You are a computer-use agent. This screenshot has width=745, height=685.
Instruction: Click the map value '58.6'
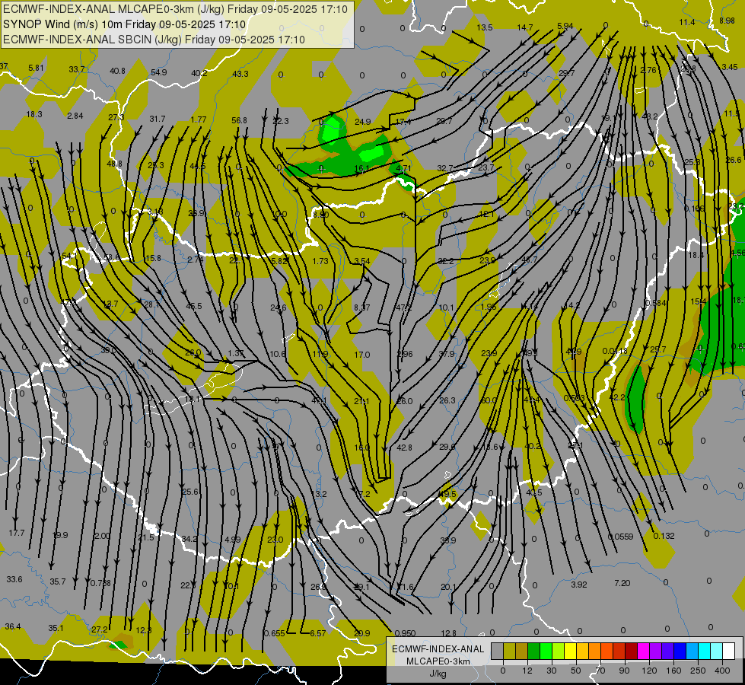(112, 257)
